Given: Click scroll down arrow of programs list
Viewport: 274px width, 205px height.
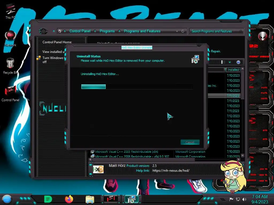Looking at the screenshot, I should click(x=242, y=155).
